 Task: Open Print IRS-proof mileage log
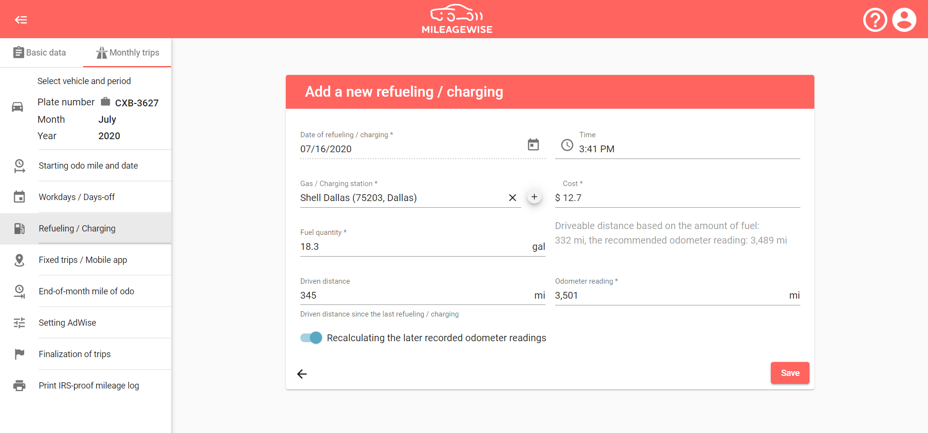(89, 386)
